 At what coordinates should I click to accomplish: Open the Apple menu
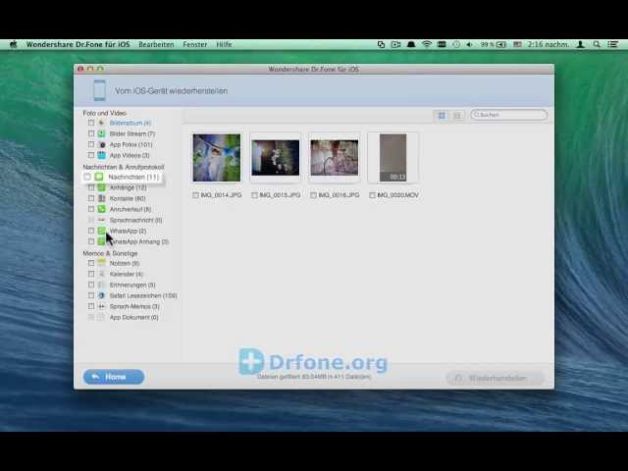click(13, 44)
